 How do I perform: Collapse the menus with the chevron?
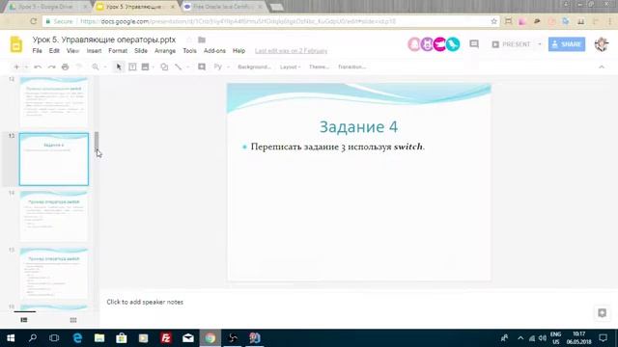602,67
